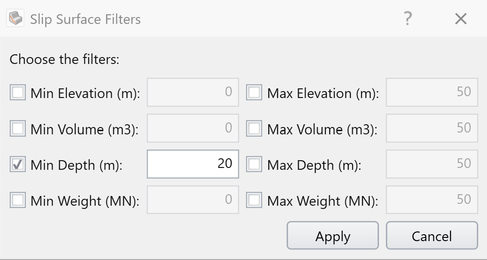Enable the Min Weight (MN) checkbox

[18, 200]
